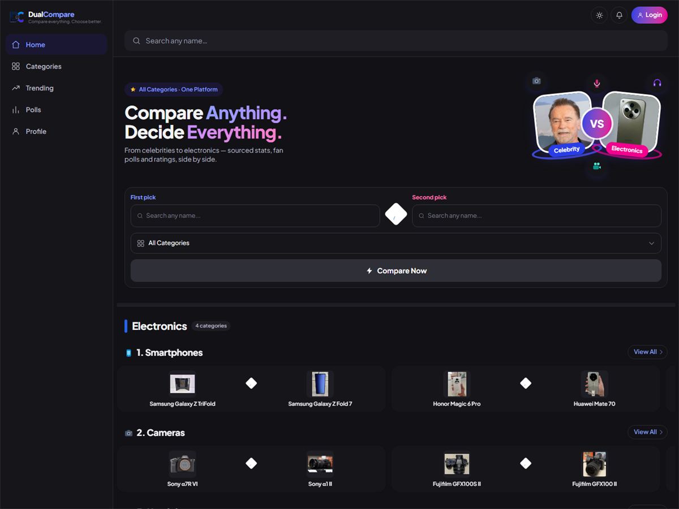The height and width of the screenshot is (509, 679).
Task: Click the magnifier icon in top search bar
Action: click(136, 41)
